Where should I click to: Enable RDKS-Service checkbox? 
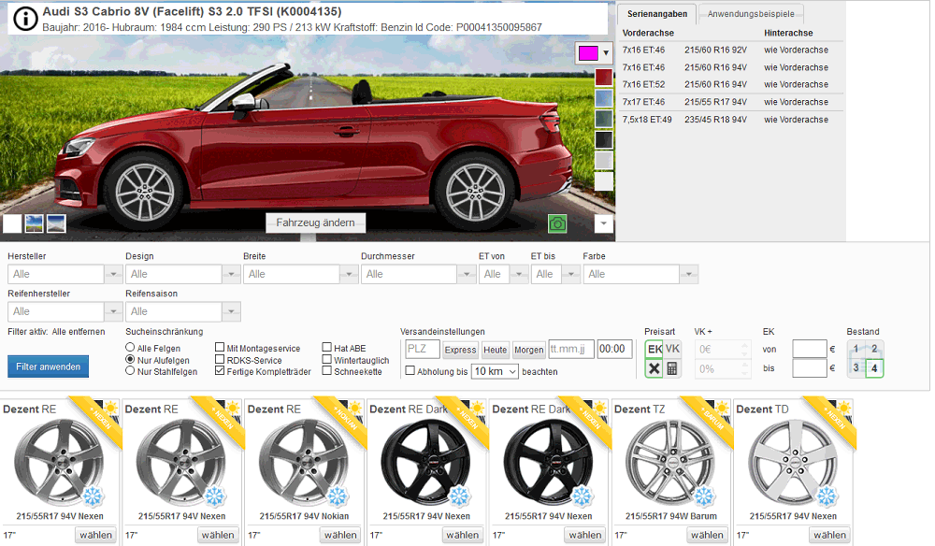220,359
